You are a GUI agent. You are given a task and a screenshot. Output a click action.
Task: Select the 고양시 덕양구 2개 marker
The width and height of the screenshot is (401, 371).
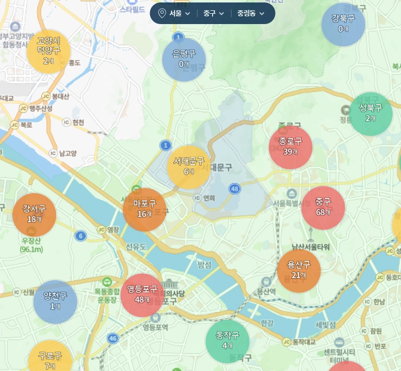tap(49, 52)
